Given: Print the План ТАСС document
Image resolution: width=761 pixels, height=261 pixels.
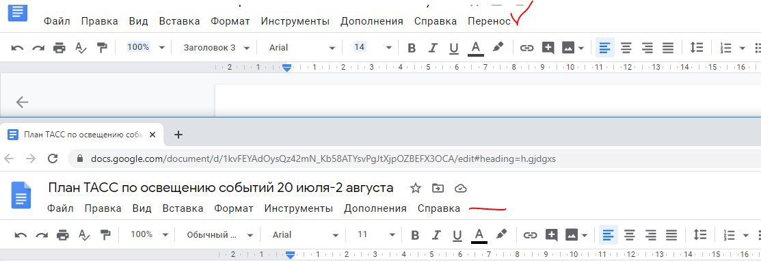Looking at the screenshot, I should point(63,235).
